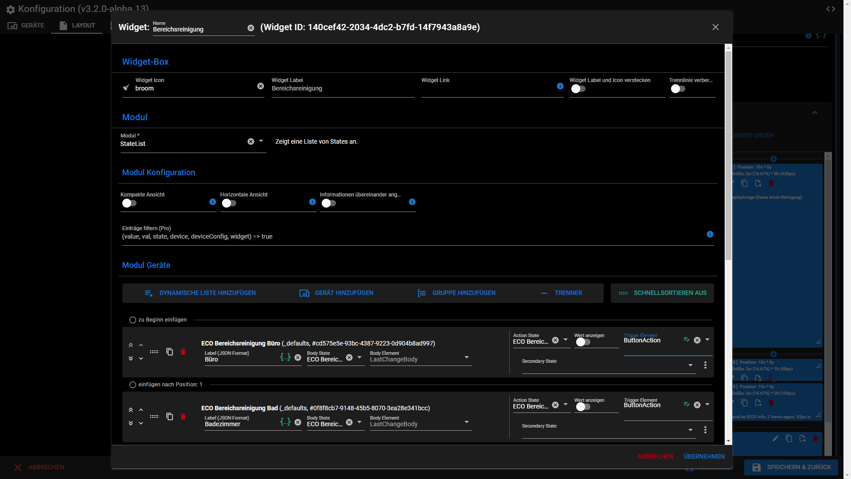Click GERÄT HINZUFÜGEN button
851x479 pixels.
coord(336,293)
